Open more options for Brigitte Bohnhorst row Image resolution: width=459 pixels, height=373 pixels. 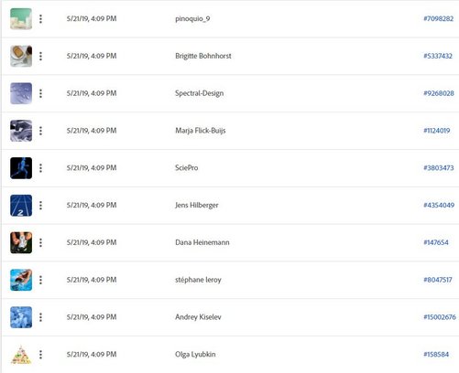pos(40,56)
